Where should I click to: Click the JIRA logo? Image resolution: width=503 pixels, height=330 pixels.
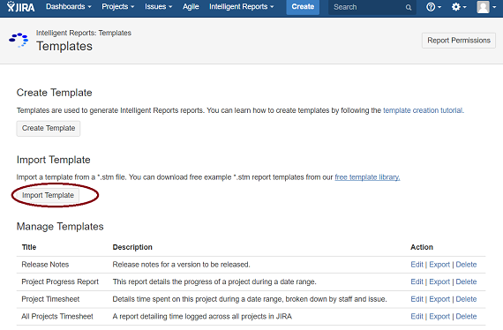pyautogui.click(x=20, y=6)
